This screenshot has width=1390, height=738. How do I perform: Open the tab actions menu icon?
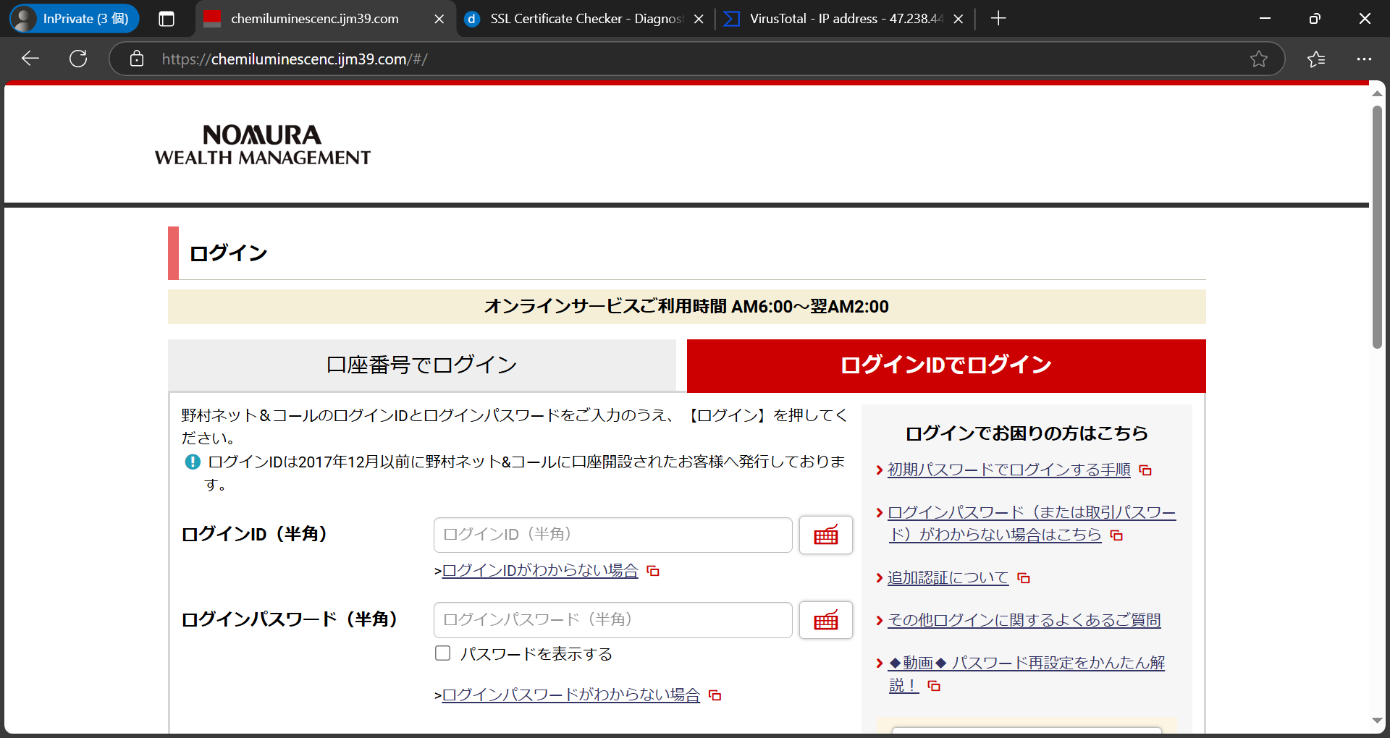click(167, 19)
